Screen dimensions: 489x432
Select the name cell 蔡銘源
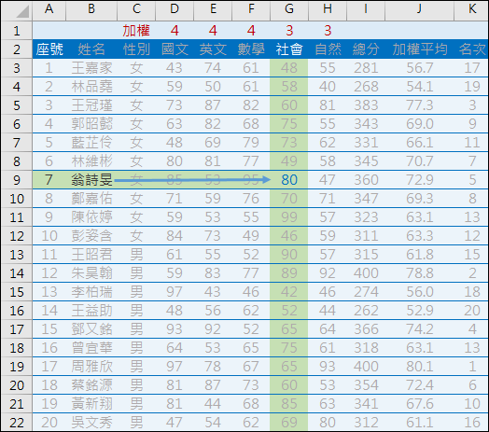click(91, 385)
